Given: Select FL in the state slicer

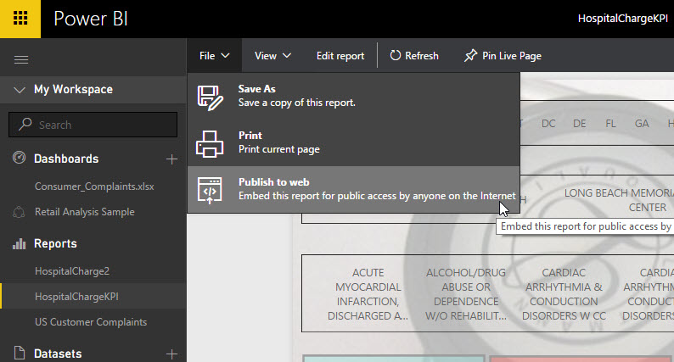Looking at the screenshot, I should coord(610,124).
